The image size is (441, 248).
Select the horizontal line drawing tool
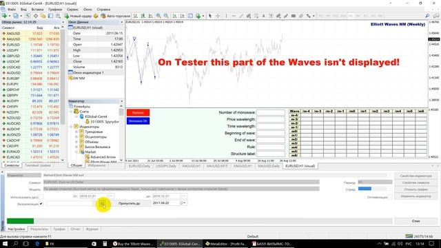pyautogui.click(x=234, y=16)
